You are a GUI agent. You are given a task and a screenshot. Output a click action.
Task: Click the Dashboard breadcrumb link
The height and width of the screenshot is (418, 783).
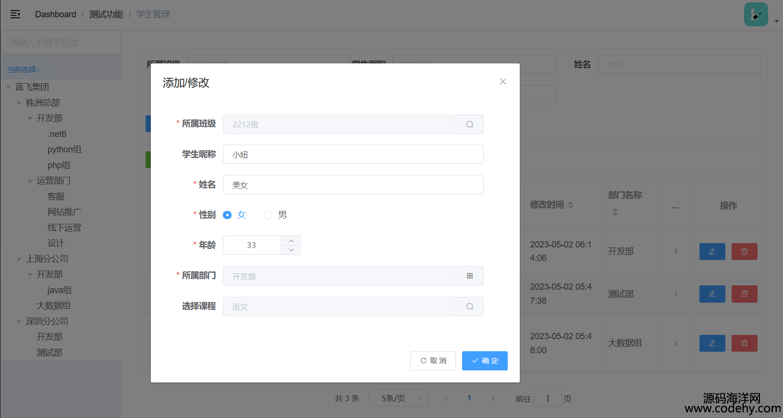pyautogui.click(x=56, y=14)
